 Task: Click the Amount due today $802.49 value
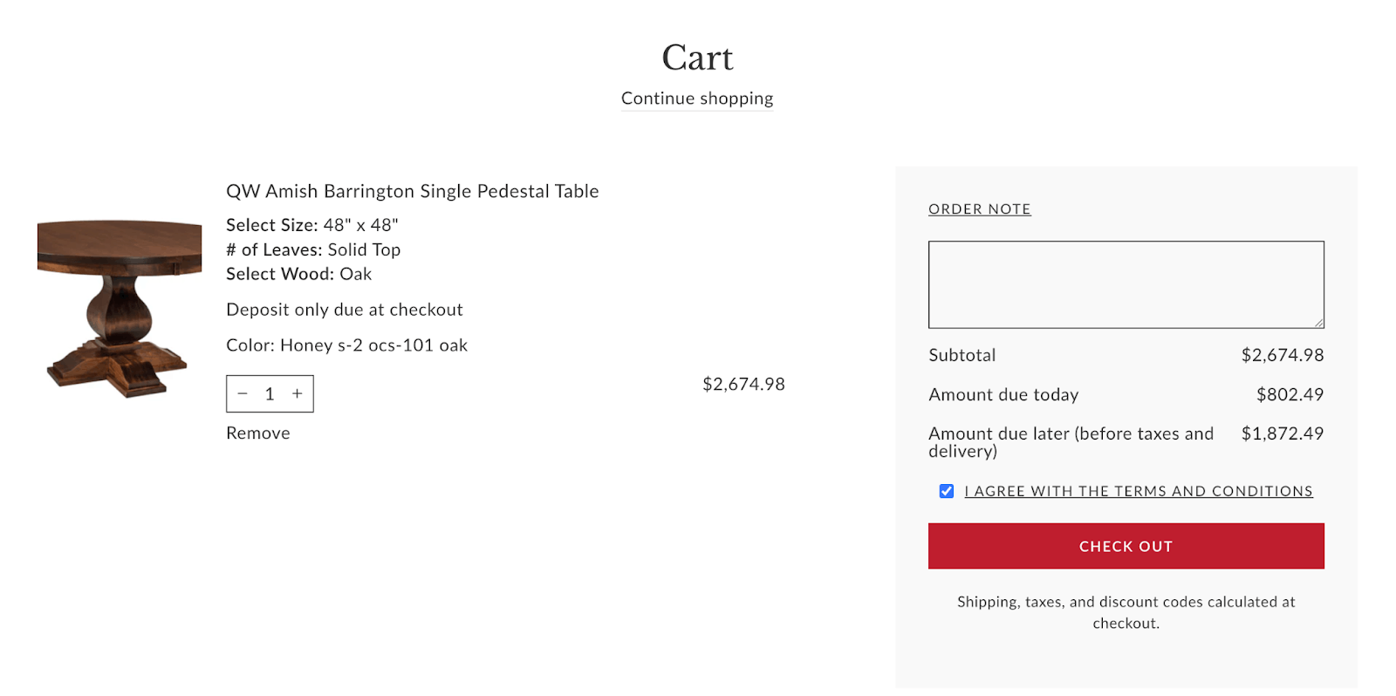tap(1290, 395)
